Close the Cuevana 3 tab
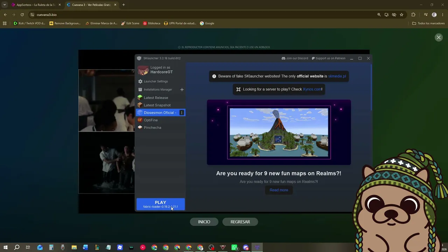The height and width of the screenshot is (252, 448). pos(115,5)
